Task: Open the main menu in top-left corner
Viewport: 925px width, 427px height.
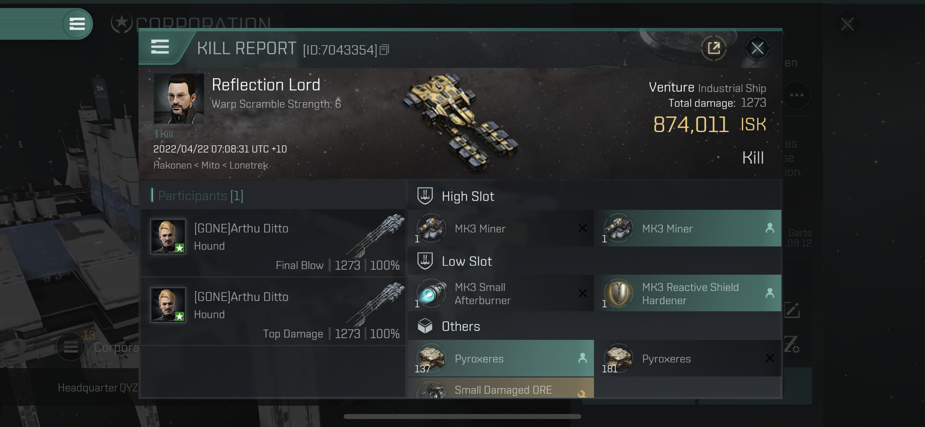Action: (77, 24)
